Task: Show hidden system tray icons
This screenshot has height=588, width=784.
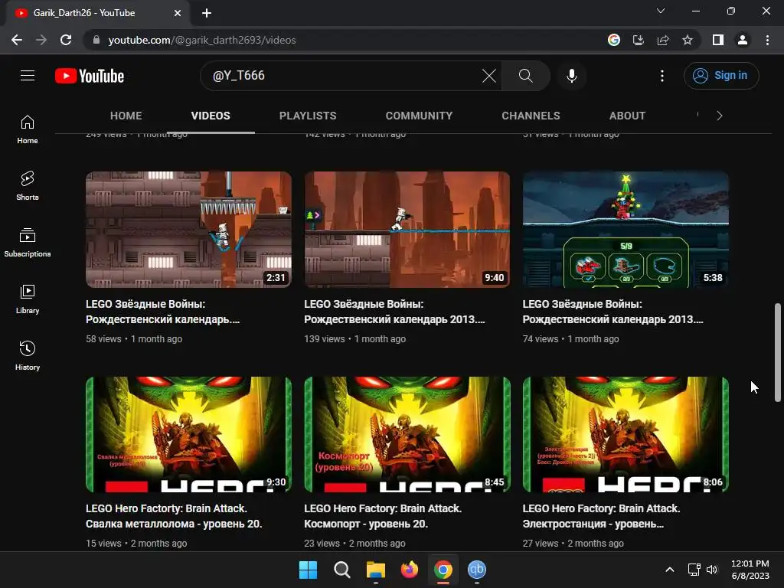Action: 669,570
